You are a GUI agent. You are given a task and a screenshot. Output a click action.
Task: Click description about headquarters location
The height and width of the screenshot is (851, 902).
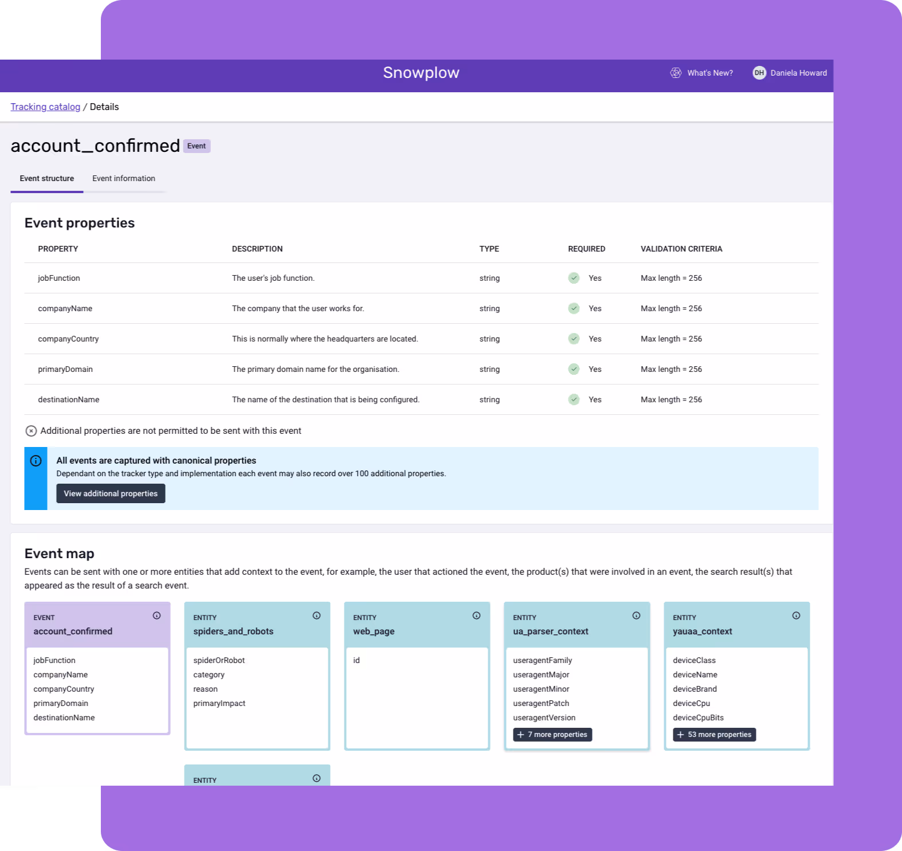coord(325,339)
